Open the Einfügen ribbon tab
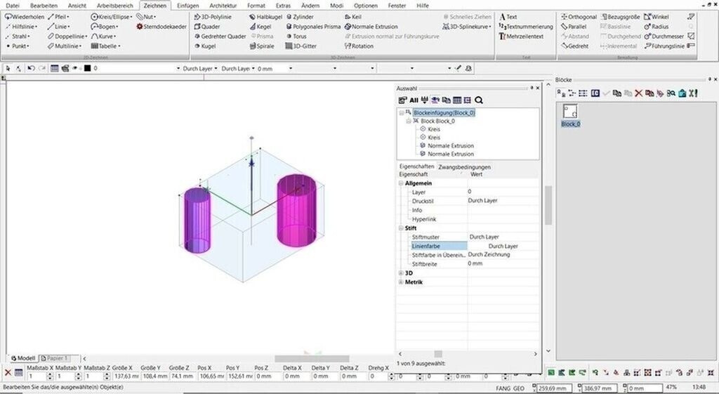 [187, 6]
